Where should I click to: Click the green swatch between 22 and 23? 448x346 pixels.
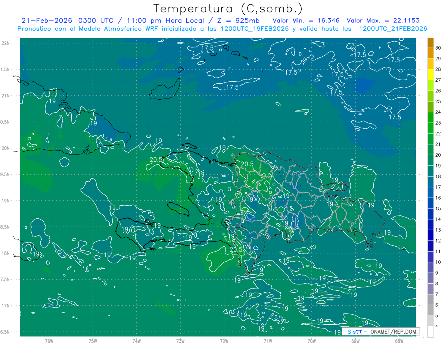pos(430,128)
